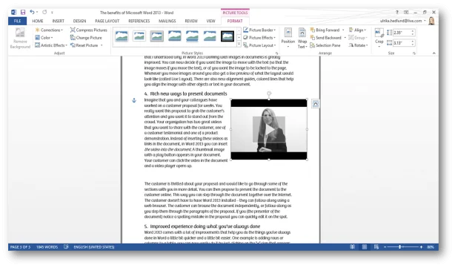Switch to the INSERT tab
This screenshot has width=455, height=268.
click(x=58, y=21)
